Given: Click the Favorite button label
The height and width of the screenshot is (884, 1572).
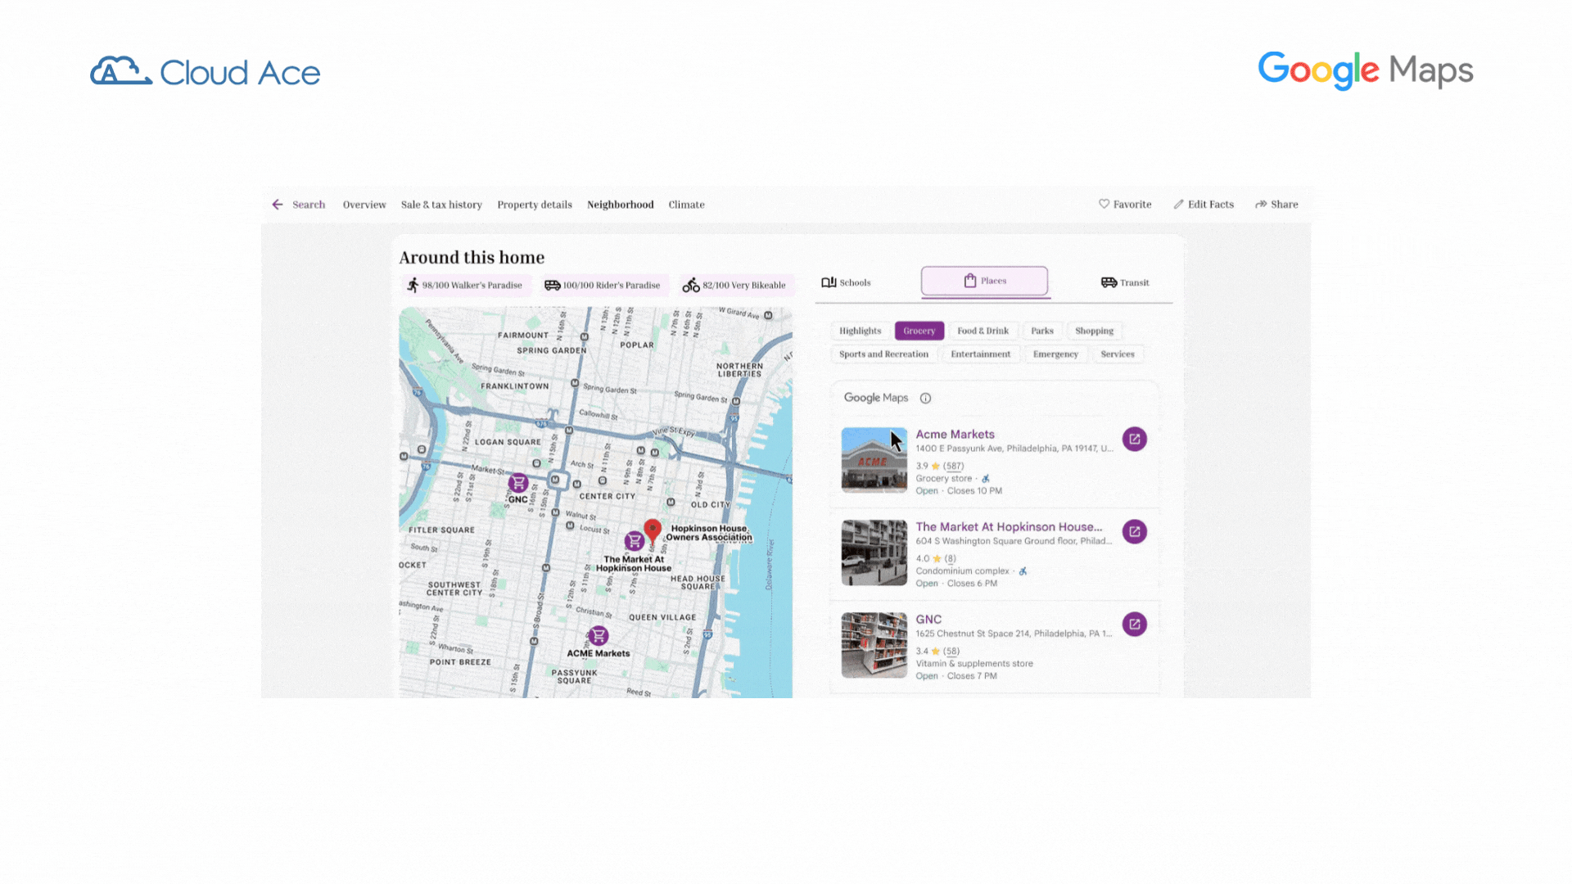Looking at the screenshot, I should [1132, 205].
